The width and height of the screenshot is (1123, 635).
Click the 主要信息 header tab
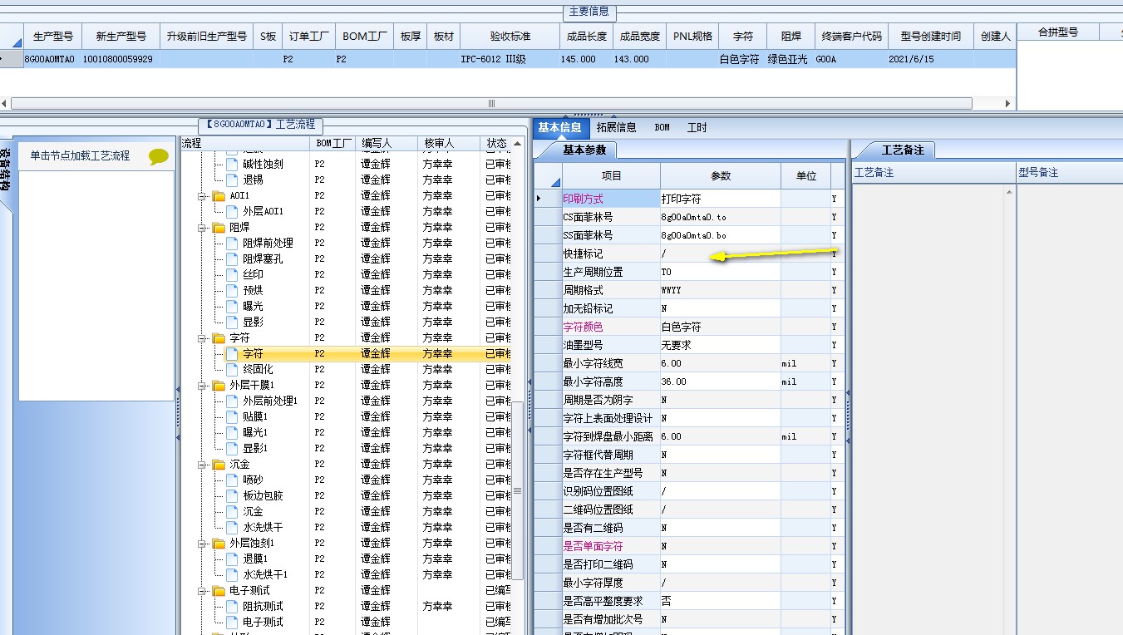pos(589,12)
